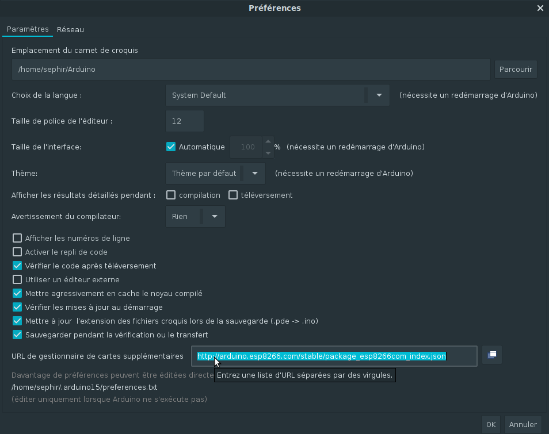
Task: Enable Afficher les numéros de ligne
Action: (17, 238)
